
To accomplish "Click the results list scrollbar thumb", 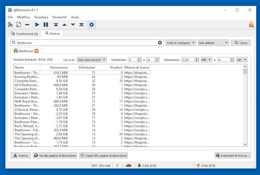I will (x=245, y=71).
